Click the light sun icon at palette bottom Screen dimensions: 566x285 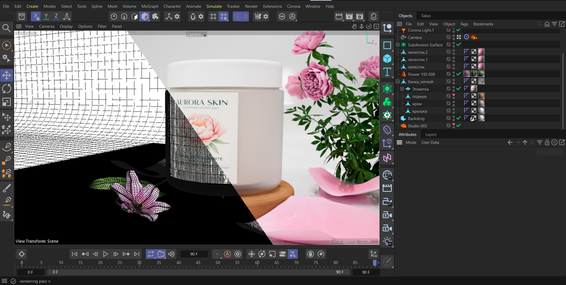[x=387, y=241]
